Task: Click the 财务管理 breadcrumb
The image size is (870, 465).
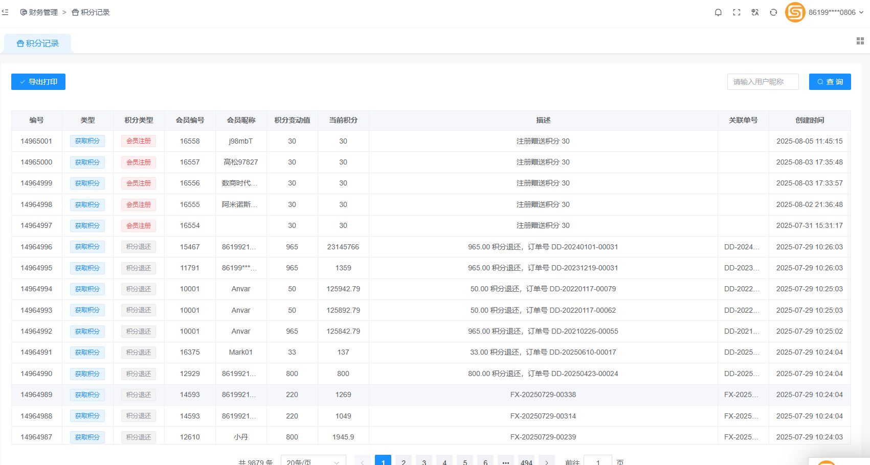Action: pyautogui.click(x=39, y=12)
